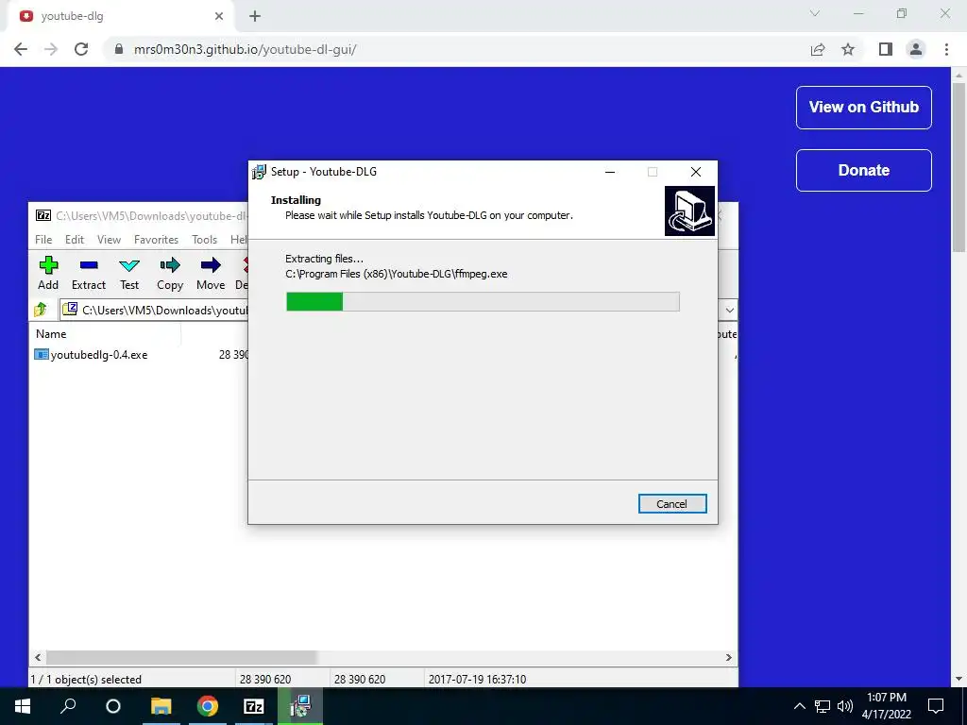Image resolution: width=967 pixels, height=725 pixels.
Task: Click the Donate button
Action: click(863, 170)
